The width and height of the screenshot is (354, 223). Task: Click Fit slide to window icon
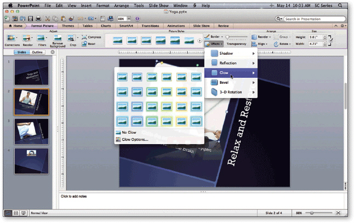338,213
